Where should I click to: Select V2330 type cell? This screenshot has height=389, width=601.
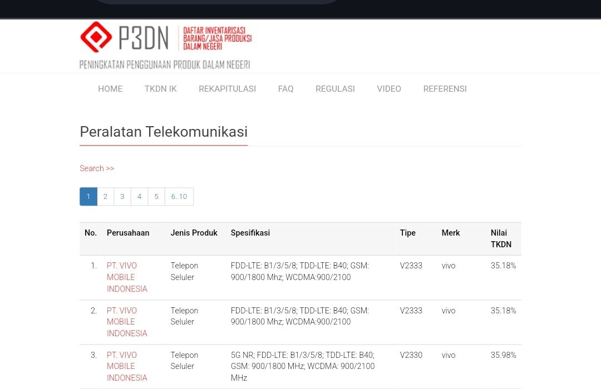(411, 355)
